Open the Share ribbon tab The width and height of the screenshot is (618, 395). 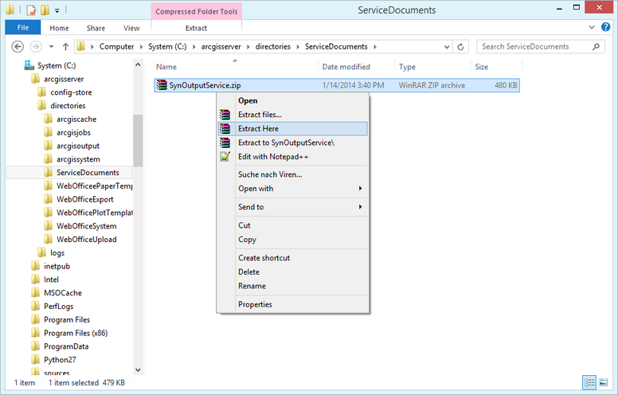[x=96, y=28]
